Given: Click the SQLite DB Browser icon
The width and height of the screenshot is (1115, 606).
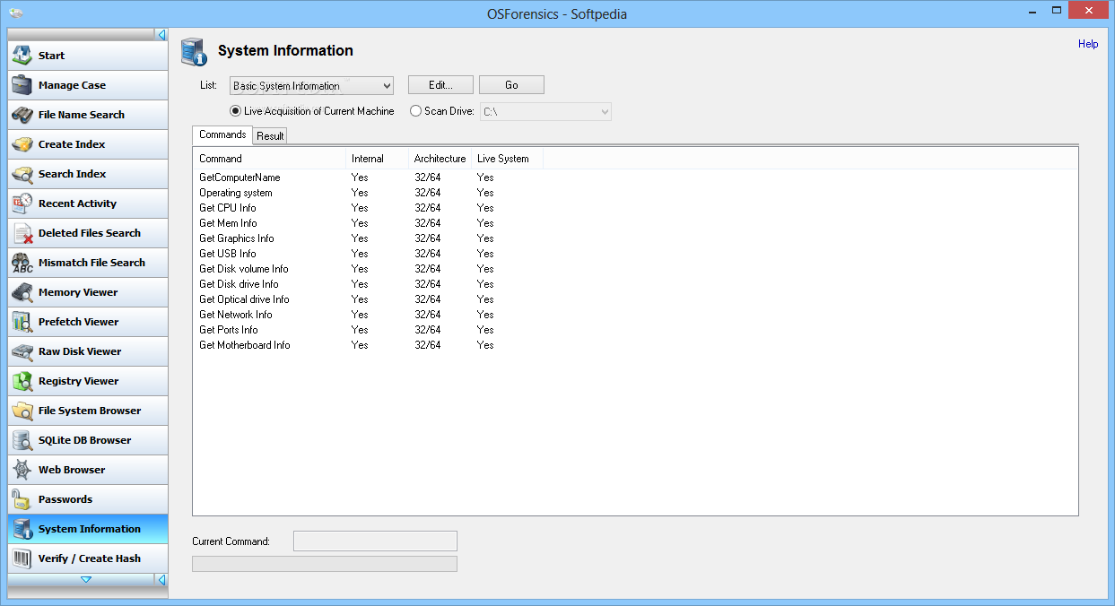Looking at the screenshot, I should [22, 440].
